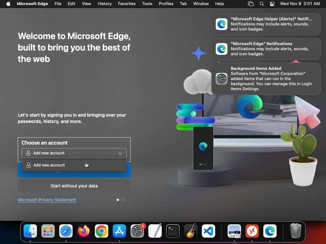Open the View menu
The image size is (326, 244).
(x=87, y=4)
